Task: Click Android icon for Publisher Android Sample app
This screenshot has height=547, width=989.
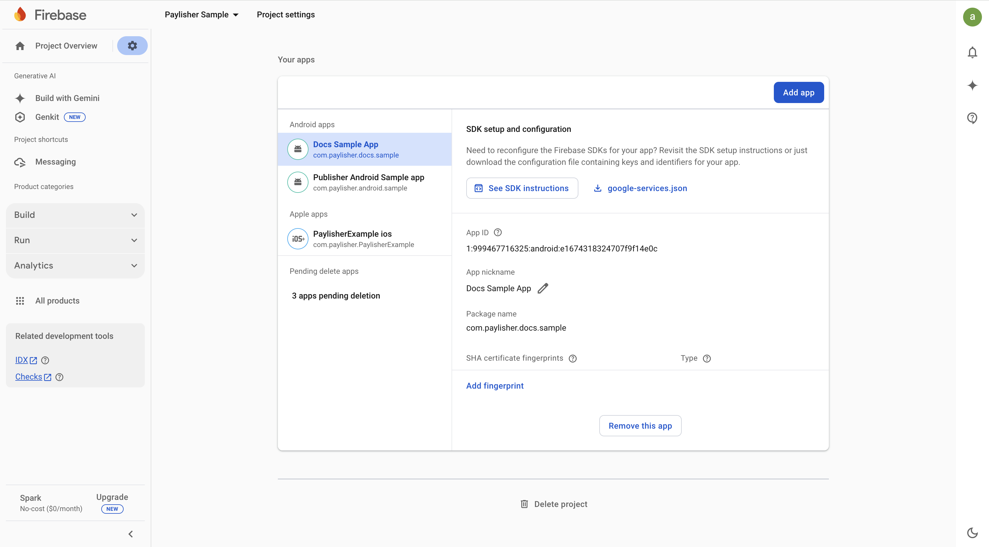Action: pos(298,182)
